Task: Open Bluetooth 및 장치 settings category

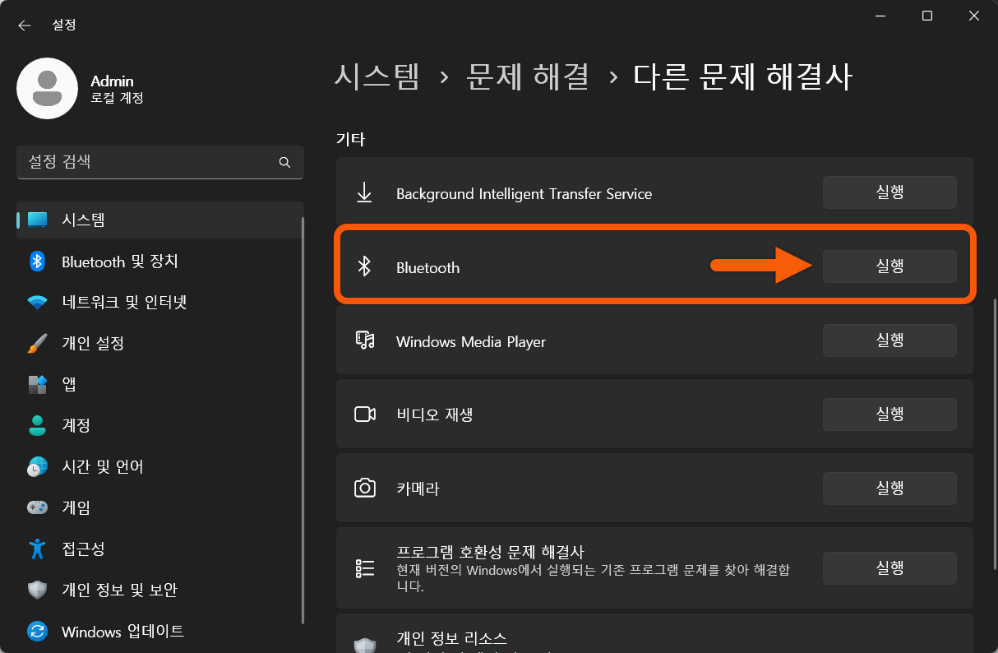Action: pyautogui.click(x=159, y=262)
